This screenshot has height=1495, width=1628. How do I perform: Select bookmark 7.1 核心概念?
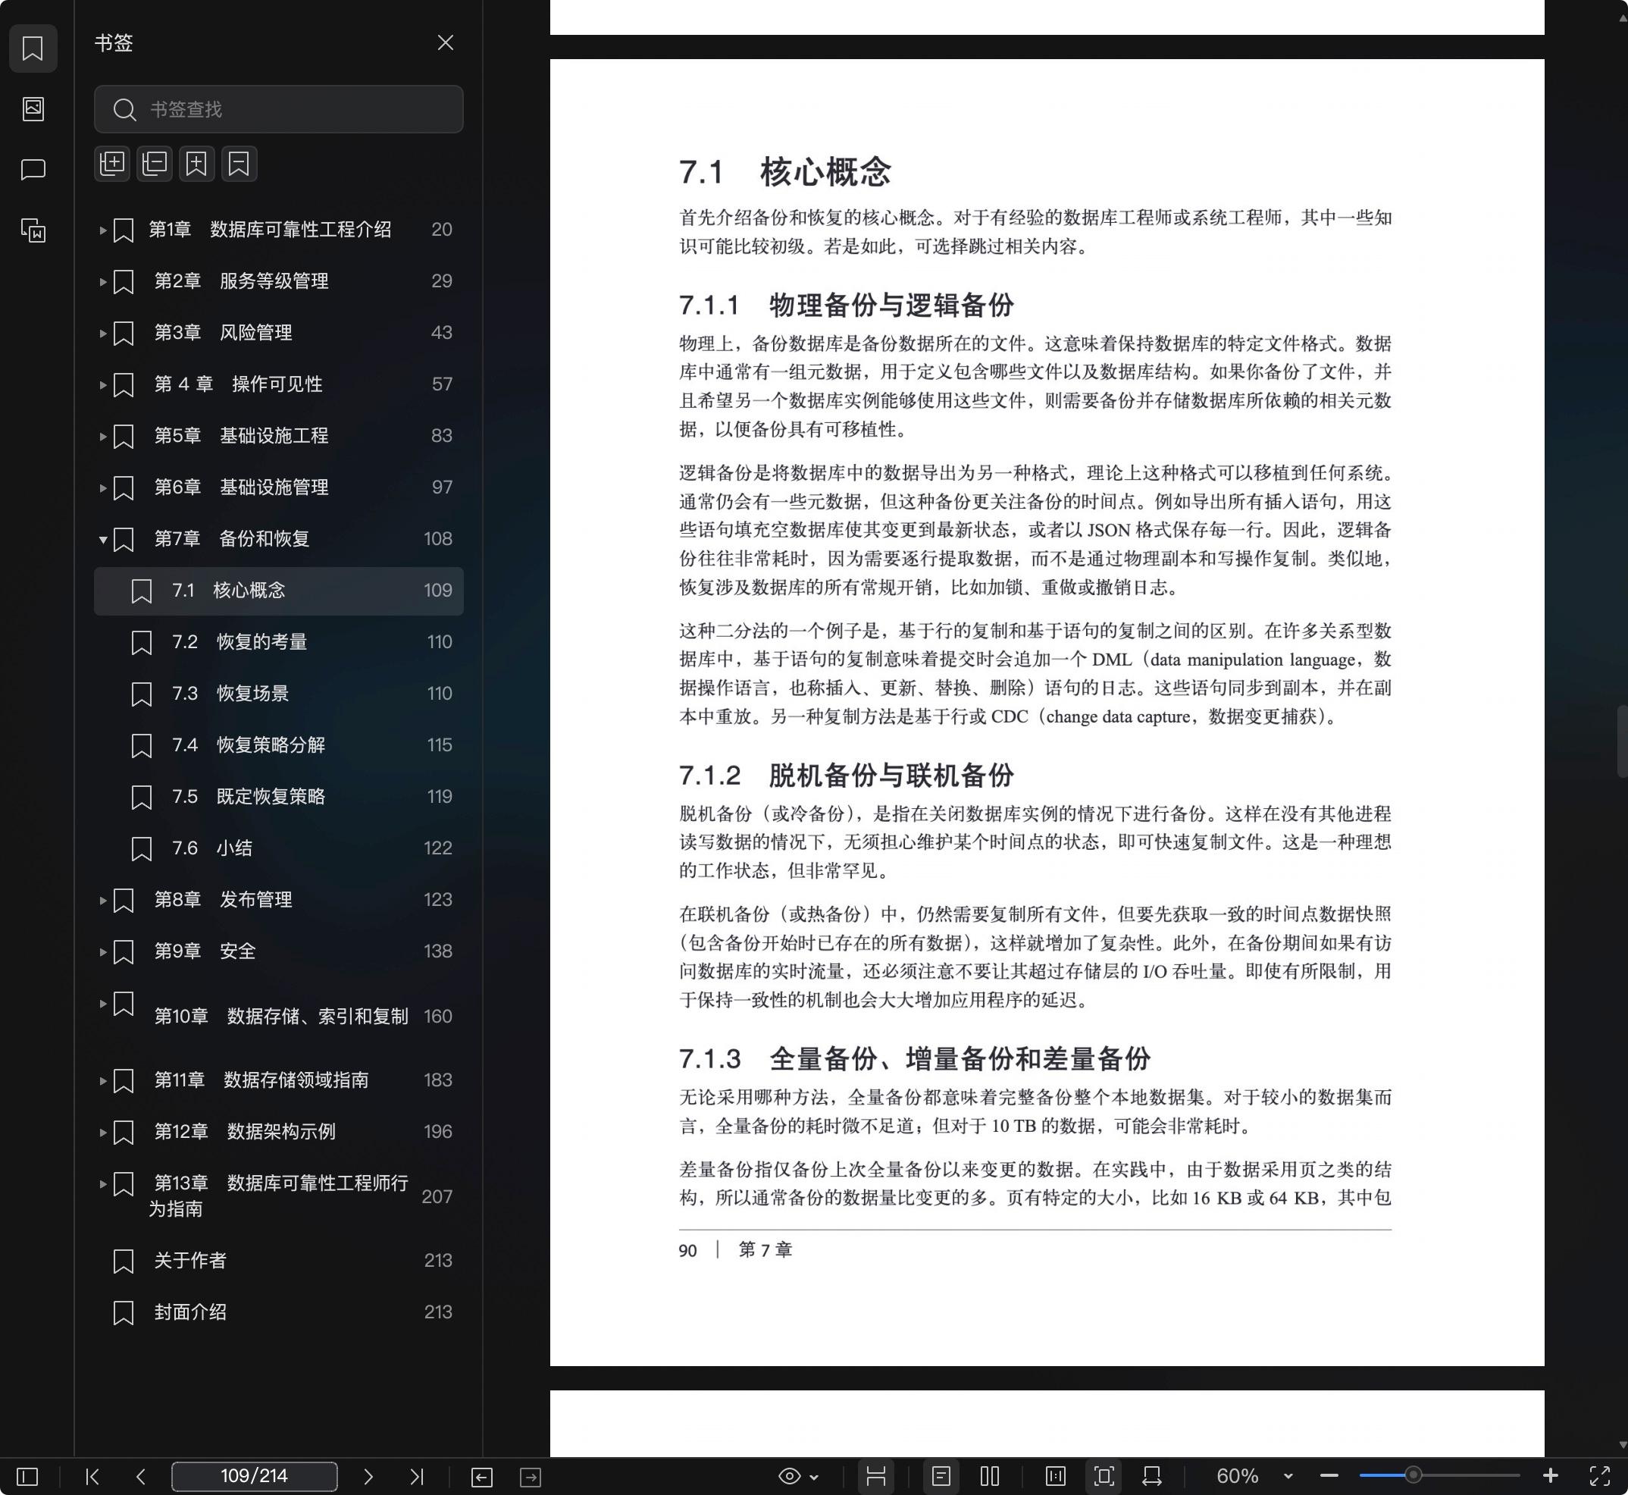[x=278, y=591]
